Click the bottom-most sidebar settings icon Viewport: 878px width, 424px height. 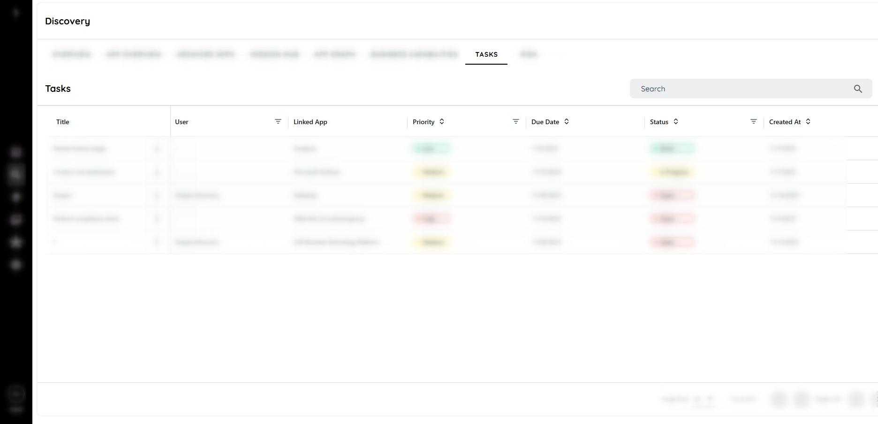[15, 265]
